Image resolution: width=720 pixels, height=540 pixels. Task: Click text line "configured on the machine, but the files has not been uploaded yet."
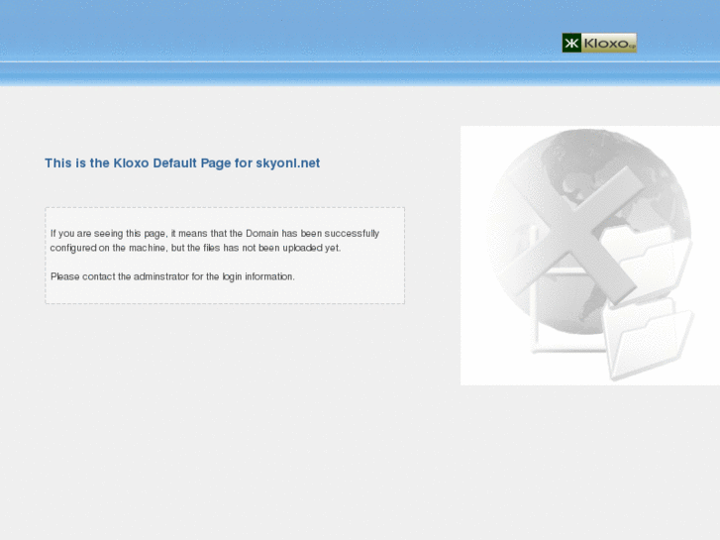point(196,248)
